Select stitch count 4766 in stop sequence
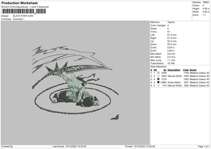This screenshot has width=211, height=149. 164,73
